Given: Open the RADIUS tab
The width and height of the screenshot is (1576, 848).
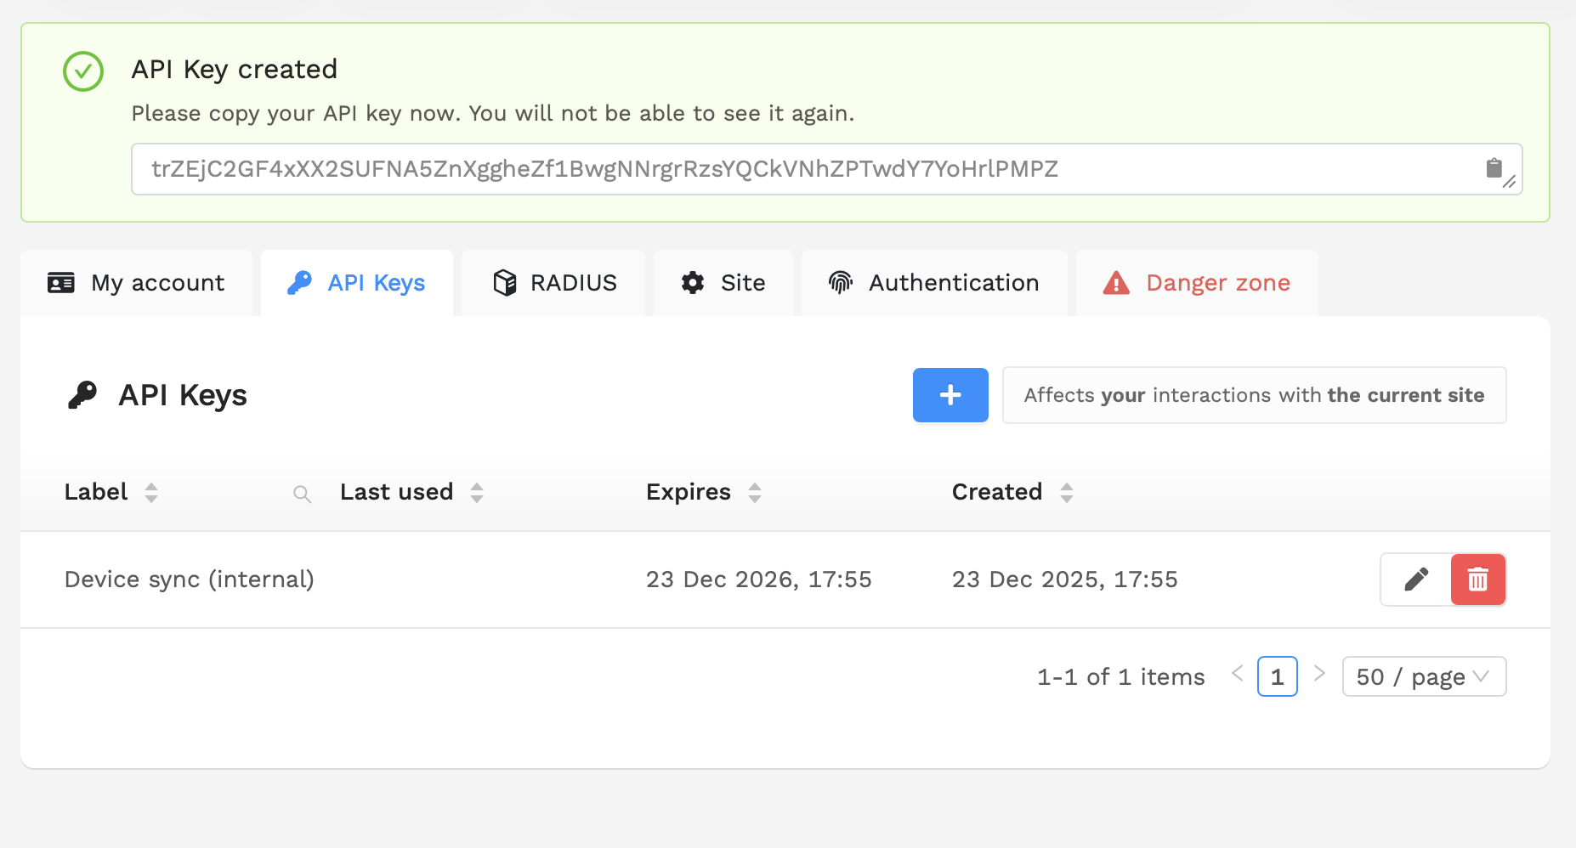Looking at the screenshot, I should coord(555,283).
